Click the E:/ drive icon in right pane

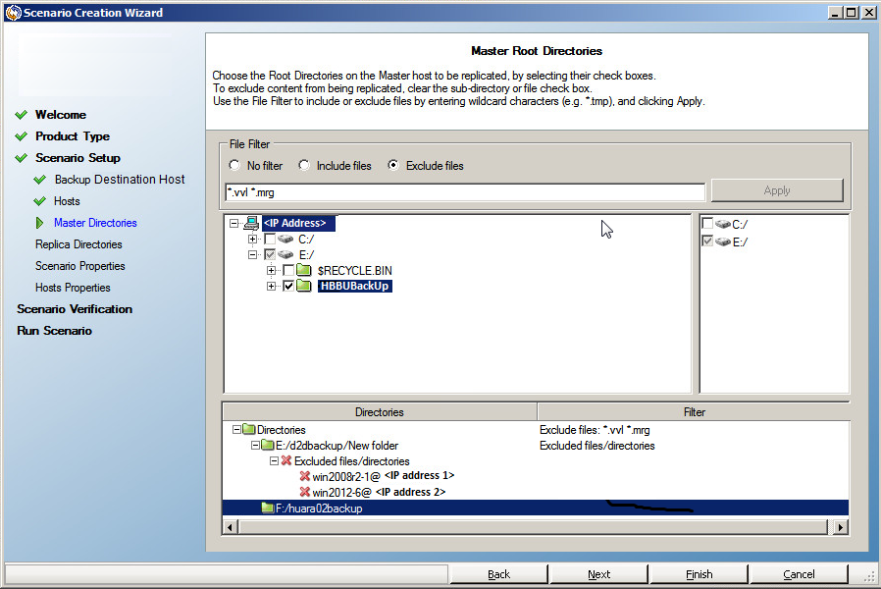tap(722, 241)
